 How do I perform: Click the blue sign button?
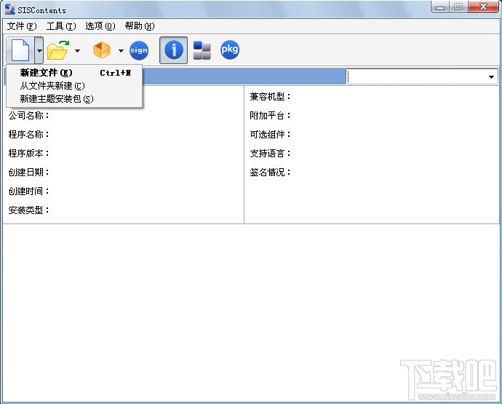[x=139, y=50]
